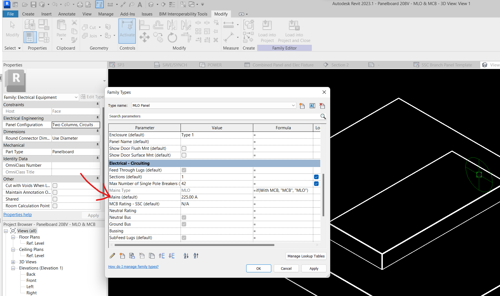Click the OK button in Family Types

259,268
